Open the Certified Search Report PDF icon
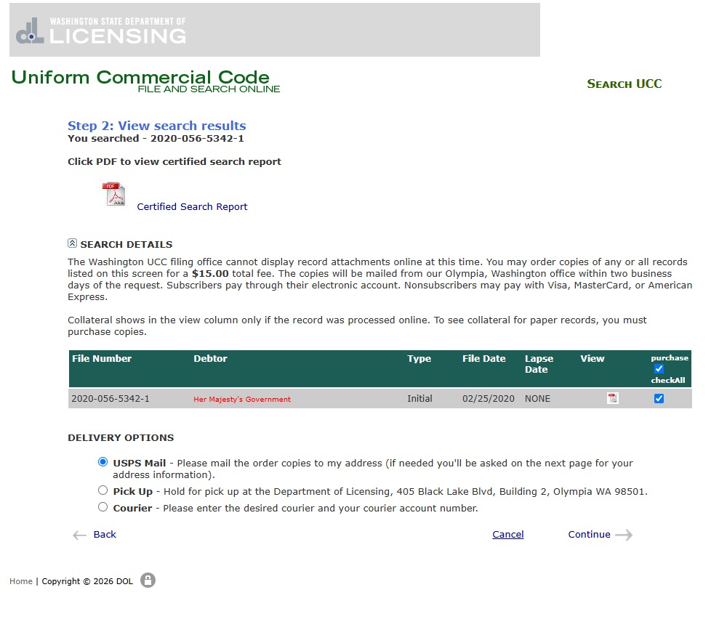The height and width of the screenshot is (627, 719). point(113,194)
